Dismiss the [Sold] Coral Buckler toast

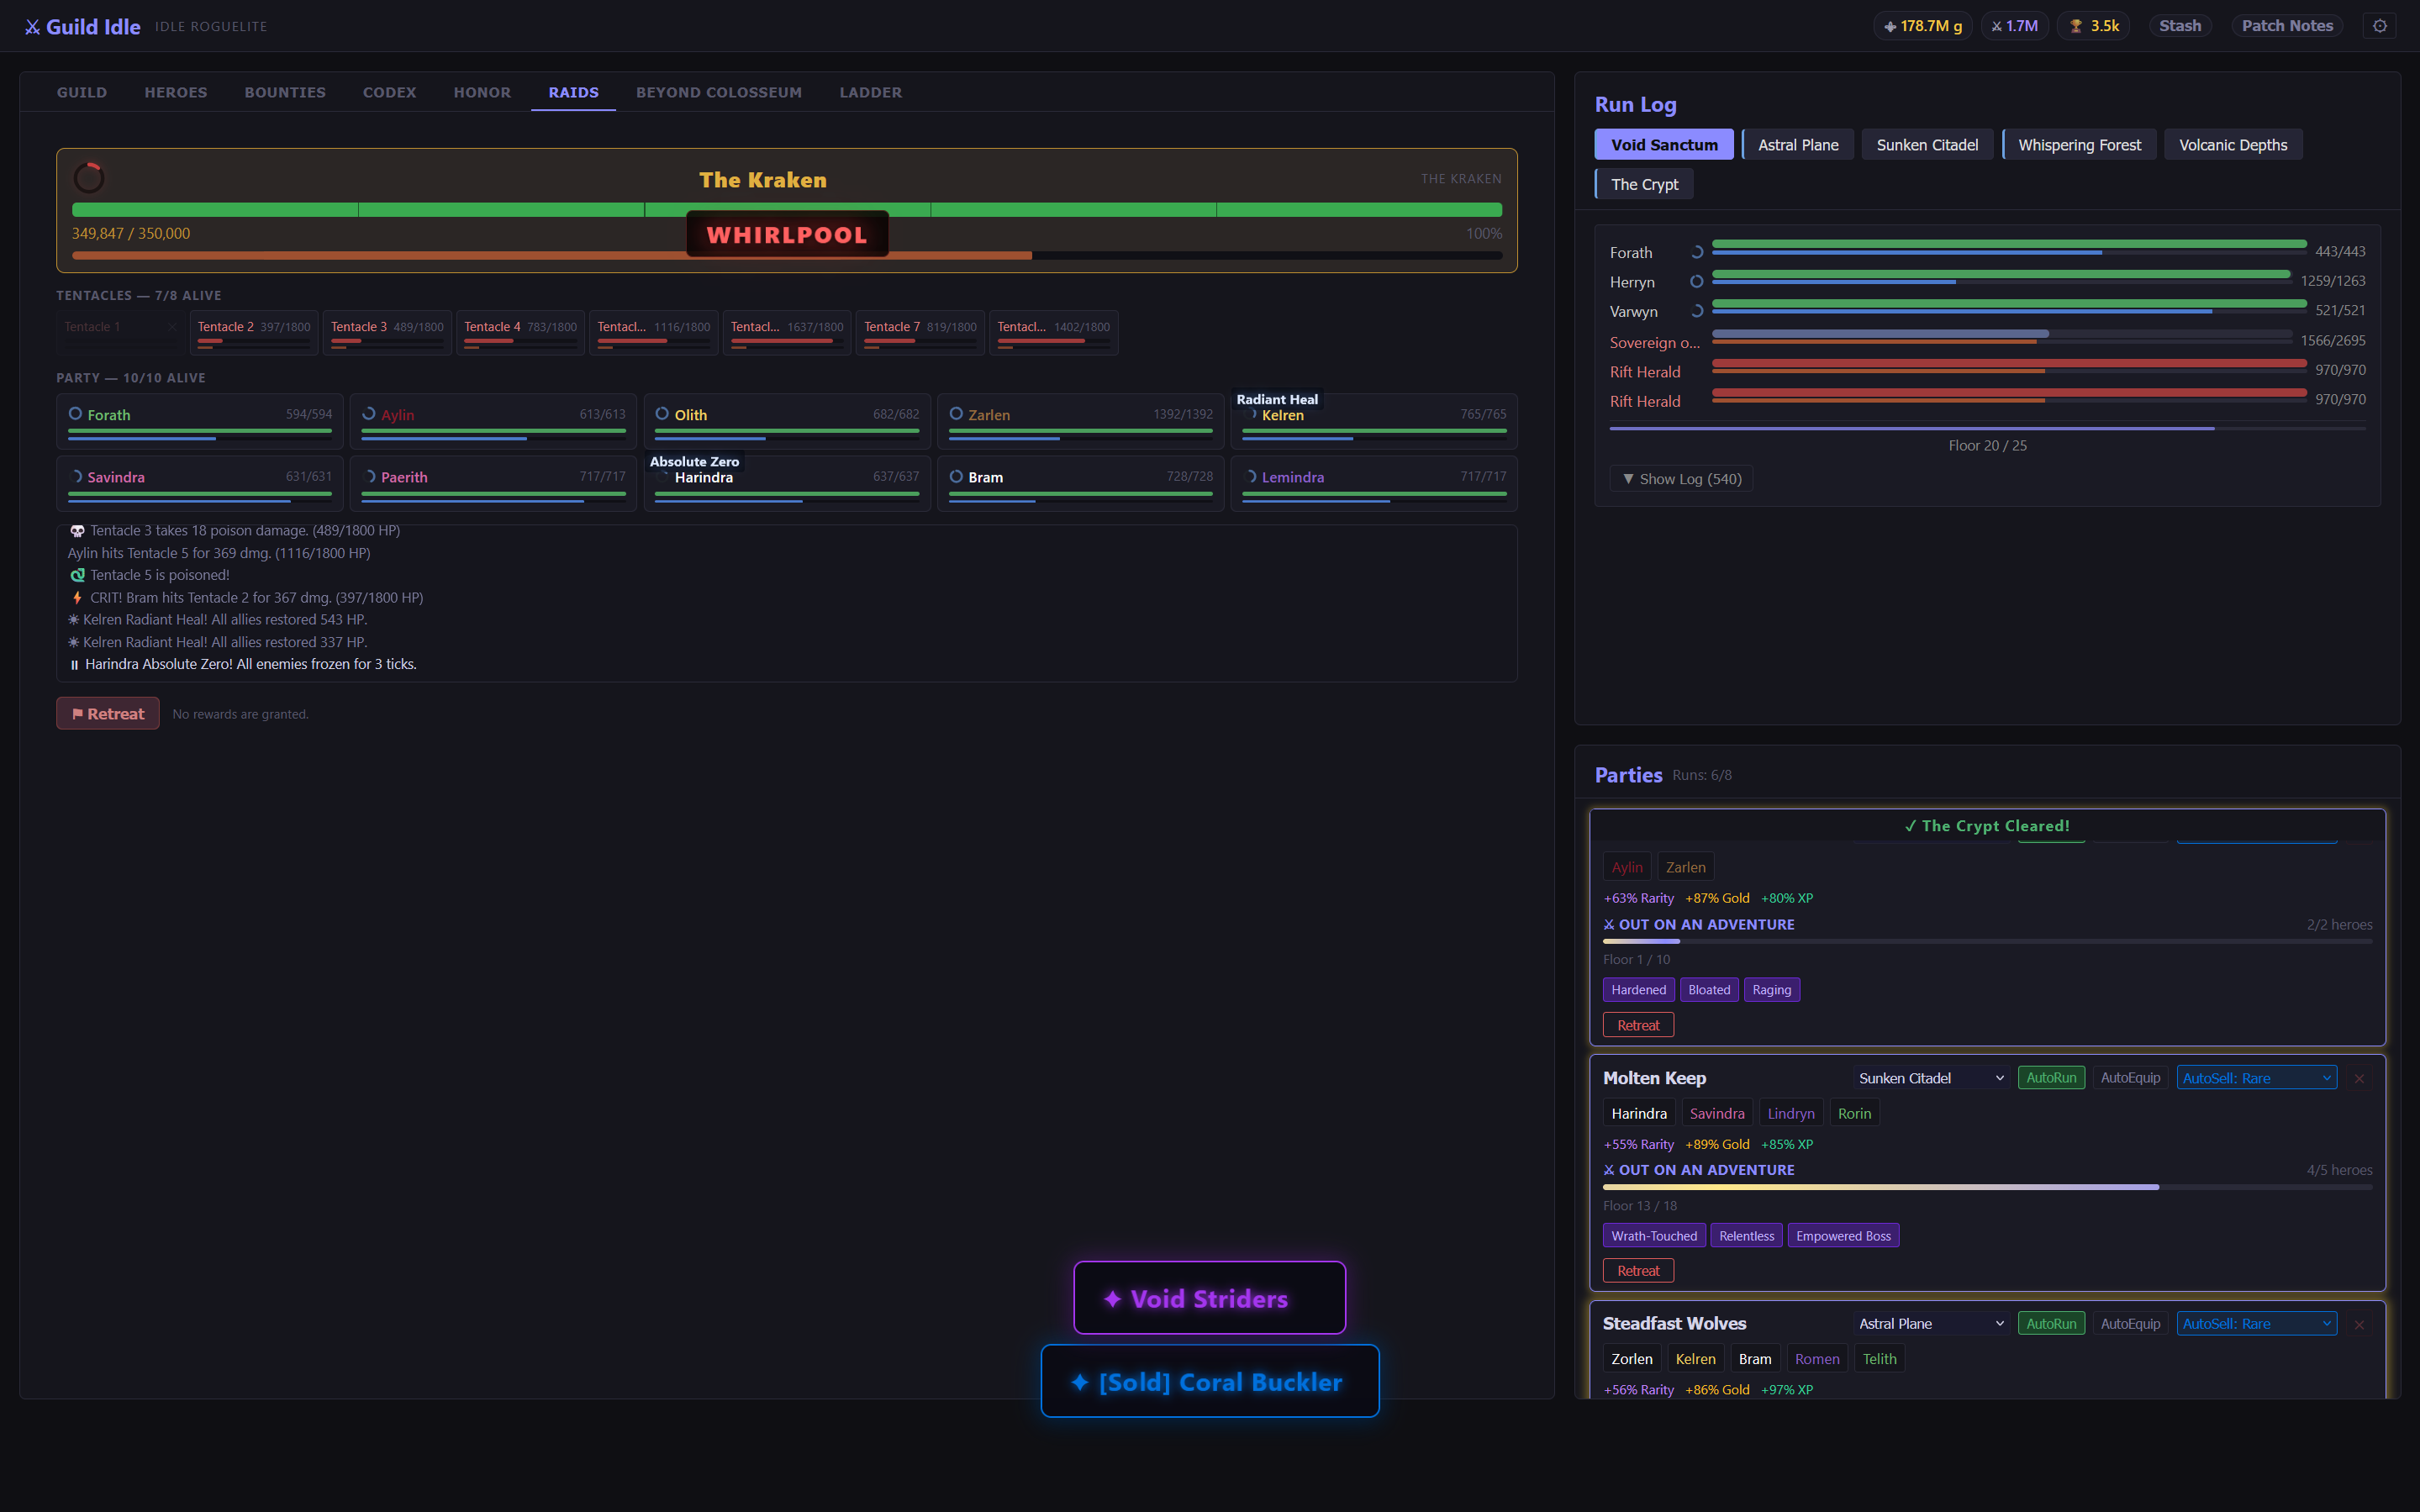(x=1210, y=1381)
